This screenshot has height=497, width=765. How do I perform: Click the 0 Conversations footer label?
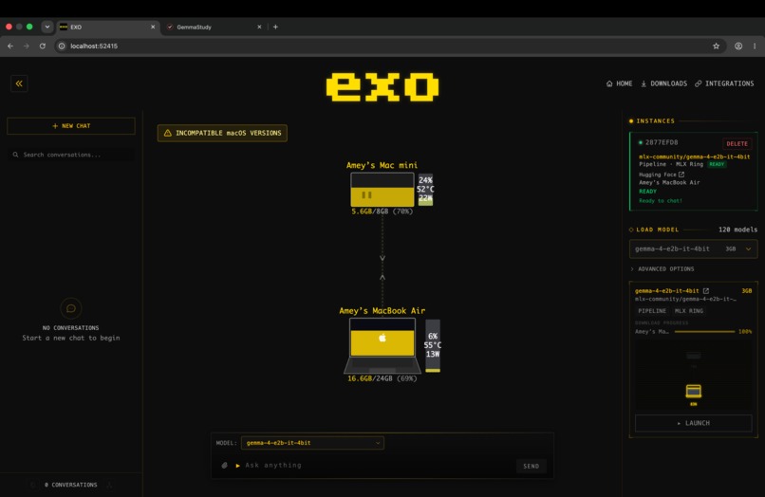[x=71, y=485]
